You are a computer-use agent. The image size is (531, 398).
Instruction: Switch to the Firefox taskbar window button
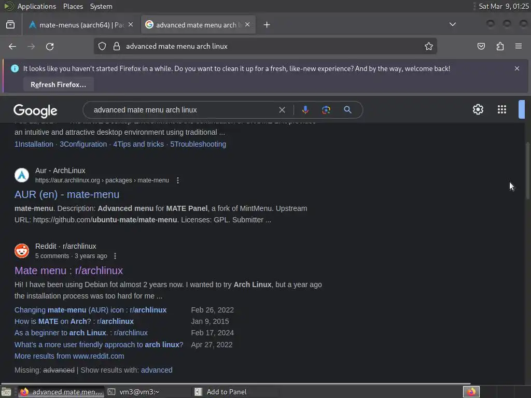tap(61, 392)
